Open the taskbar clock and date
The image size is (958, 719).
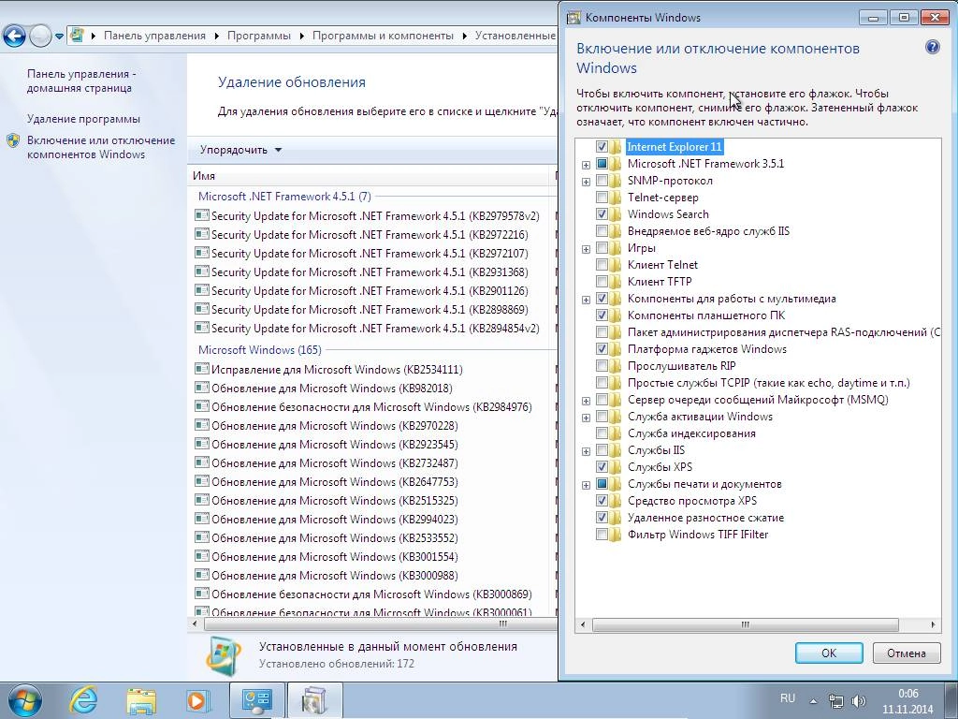pos(907,701)
